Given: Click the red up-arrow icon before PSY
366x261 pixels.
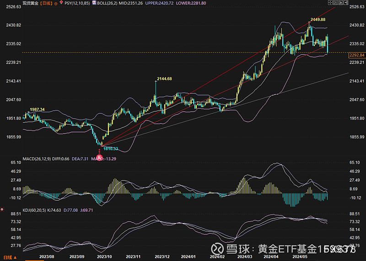Looking at the screenshot, I should pyautogui.click(x=61, y=2).
